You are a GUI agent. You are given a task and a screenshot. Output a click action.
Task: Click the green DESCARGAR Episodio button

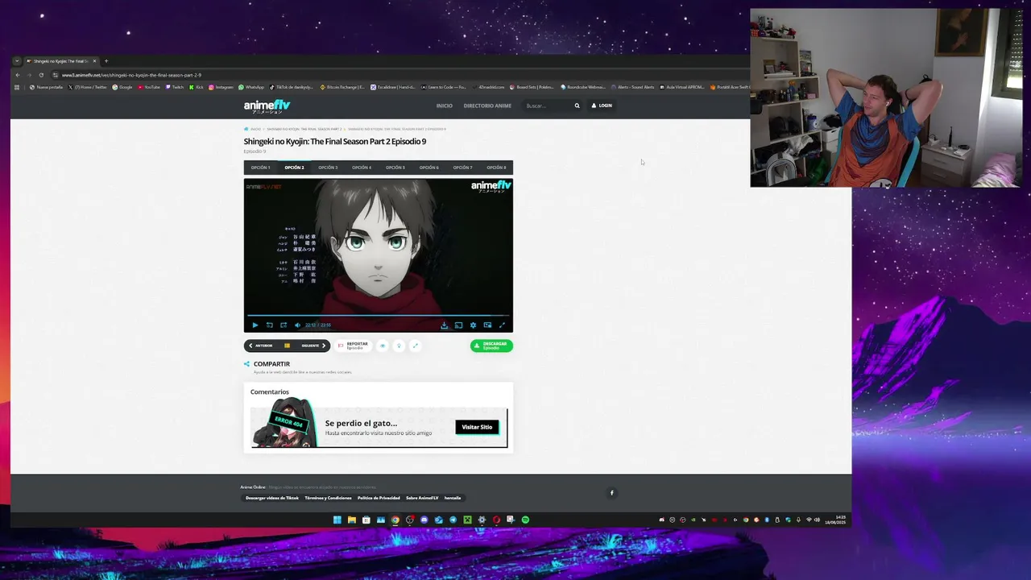click(x=491, y=346)
